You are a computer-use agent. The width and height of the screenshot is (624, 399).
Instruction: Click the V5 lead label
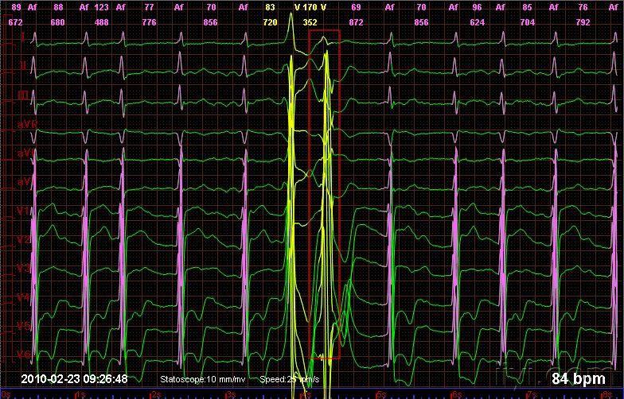pyautogui.click(x=23, y=326)
